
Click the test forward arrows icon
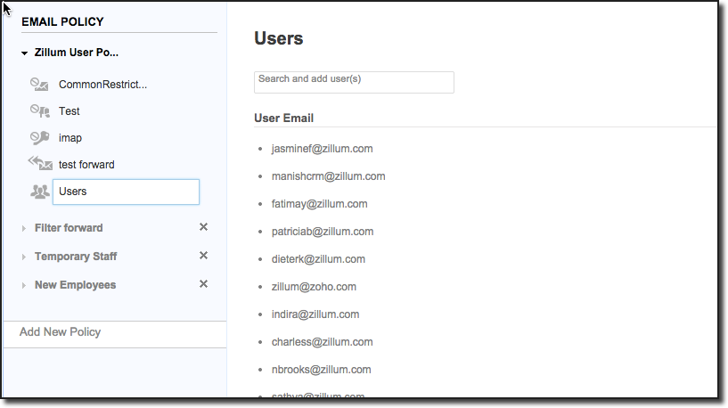coord(39,164)
